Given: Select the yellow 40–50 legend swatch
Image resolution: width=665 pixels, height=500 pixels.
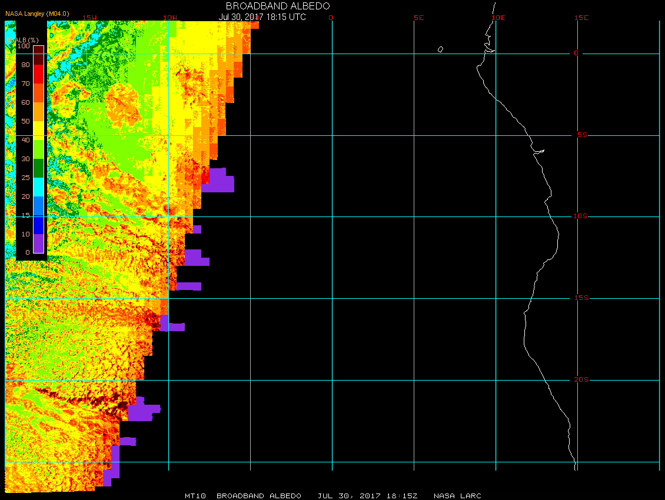Looking at the screenshot, I should pos(39,131).
